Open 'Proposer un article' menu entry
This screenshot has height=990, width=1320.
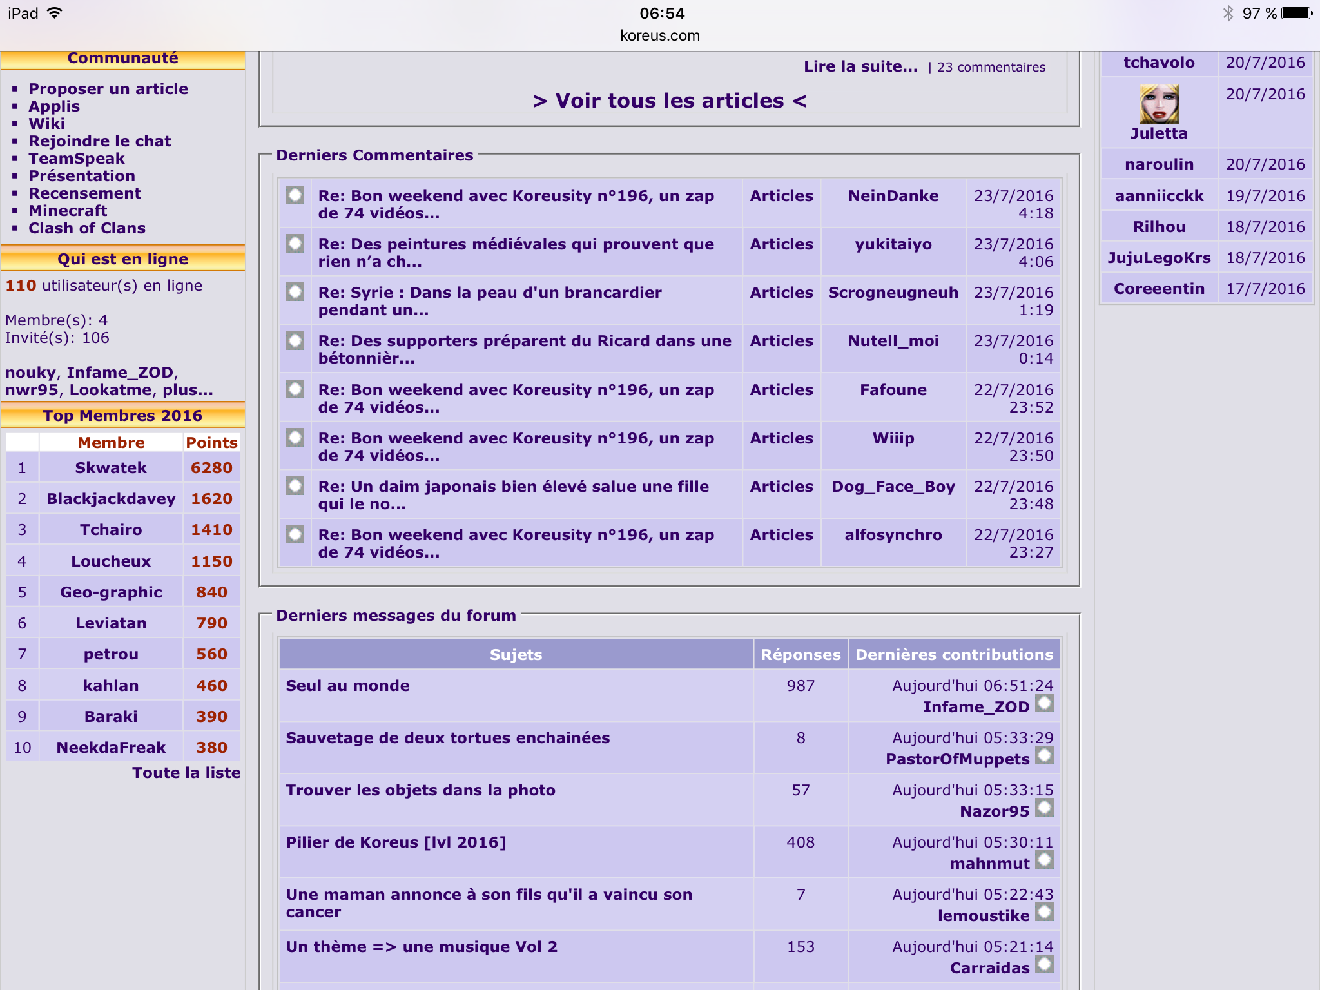108,89
